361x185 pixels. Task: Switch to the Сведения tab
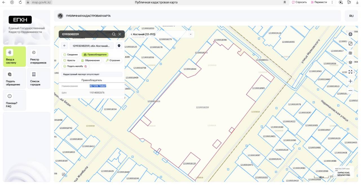(71, 55)
